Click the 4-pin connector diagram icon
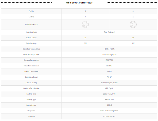 [133, 25]
